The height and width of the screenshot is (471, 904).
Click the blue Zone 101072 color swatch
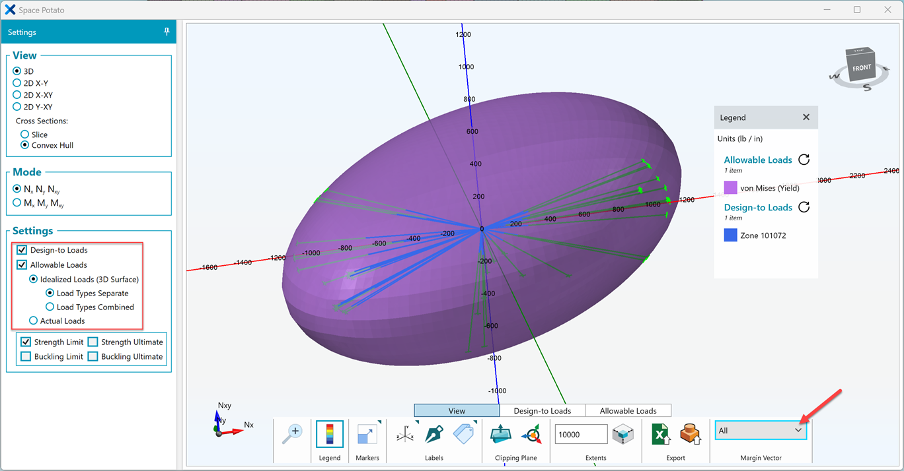(730, 235)
